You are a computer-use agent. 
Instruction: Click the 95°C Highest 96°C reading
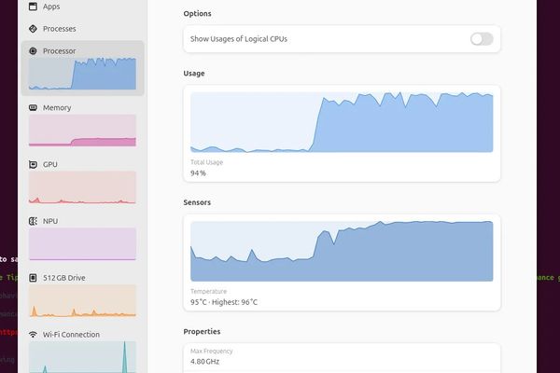(x=224, y=302)
